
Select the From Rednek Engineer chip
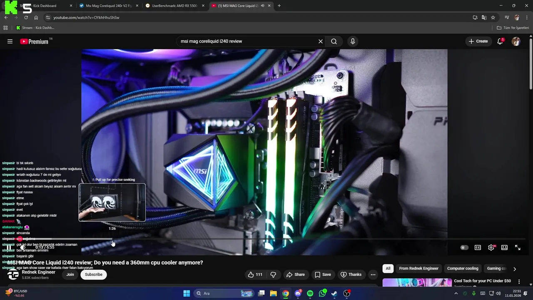pyautogui.click(x=418, y=268)
